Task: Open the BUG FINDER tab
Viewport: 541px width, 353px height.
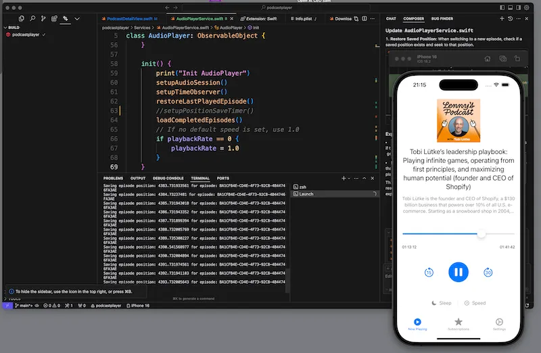Action: tap(442, 19)
